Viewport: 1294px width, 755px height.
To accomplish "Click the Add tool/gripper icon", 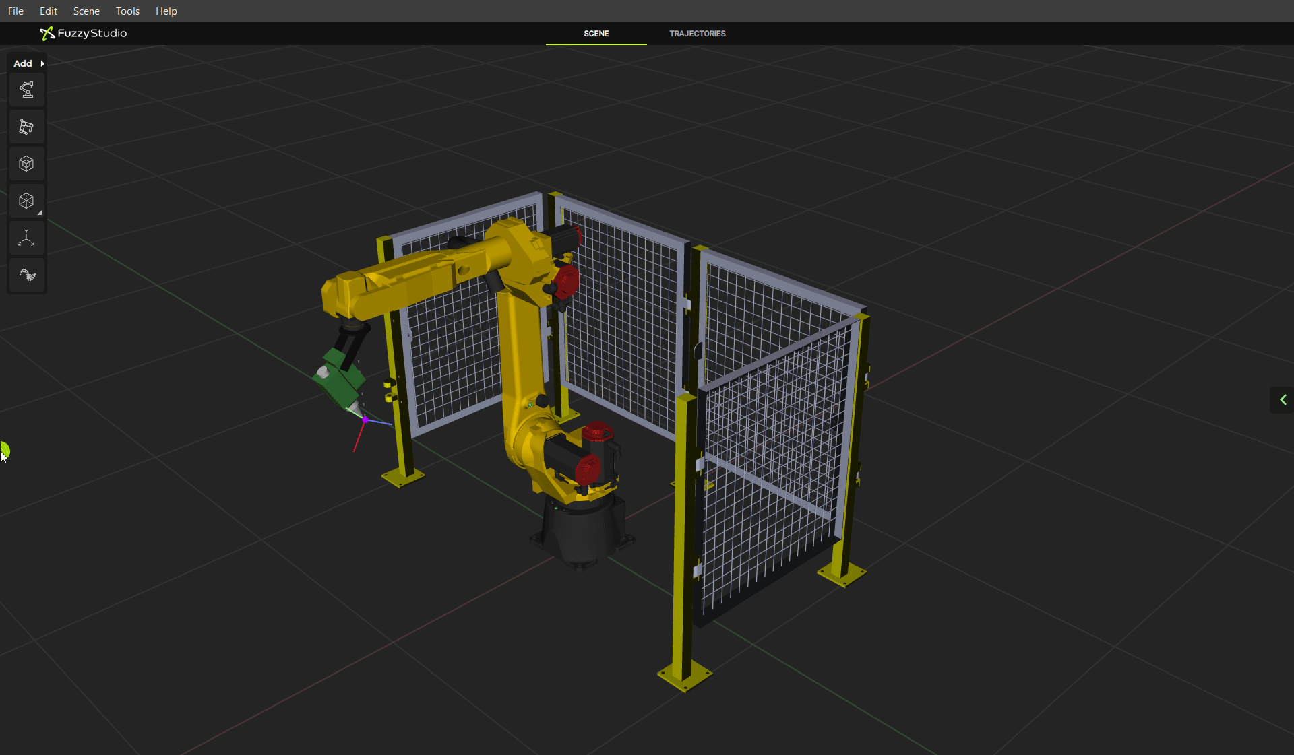I will [26, 127].
